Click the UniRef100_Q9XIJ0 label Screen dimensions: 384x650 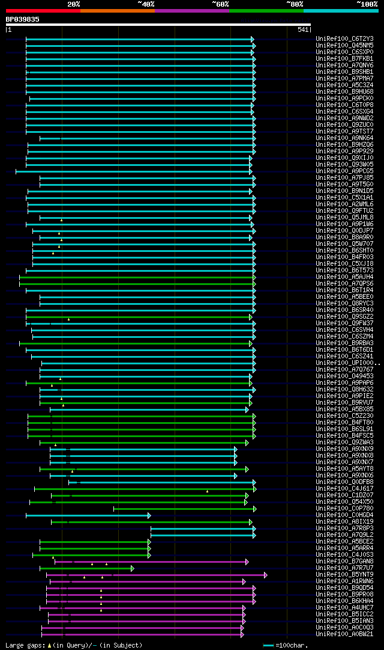tap(344, 158)
